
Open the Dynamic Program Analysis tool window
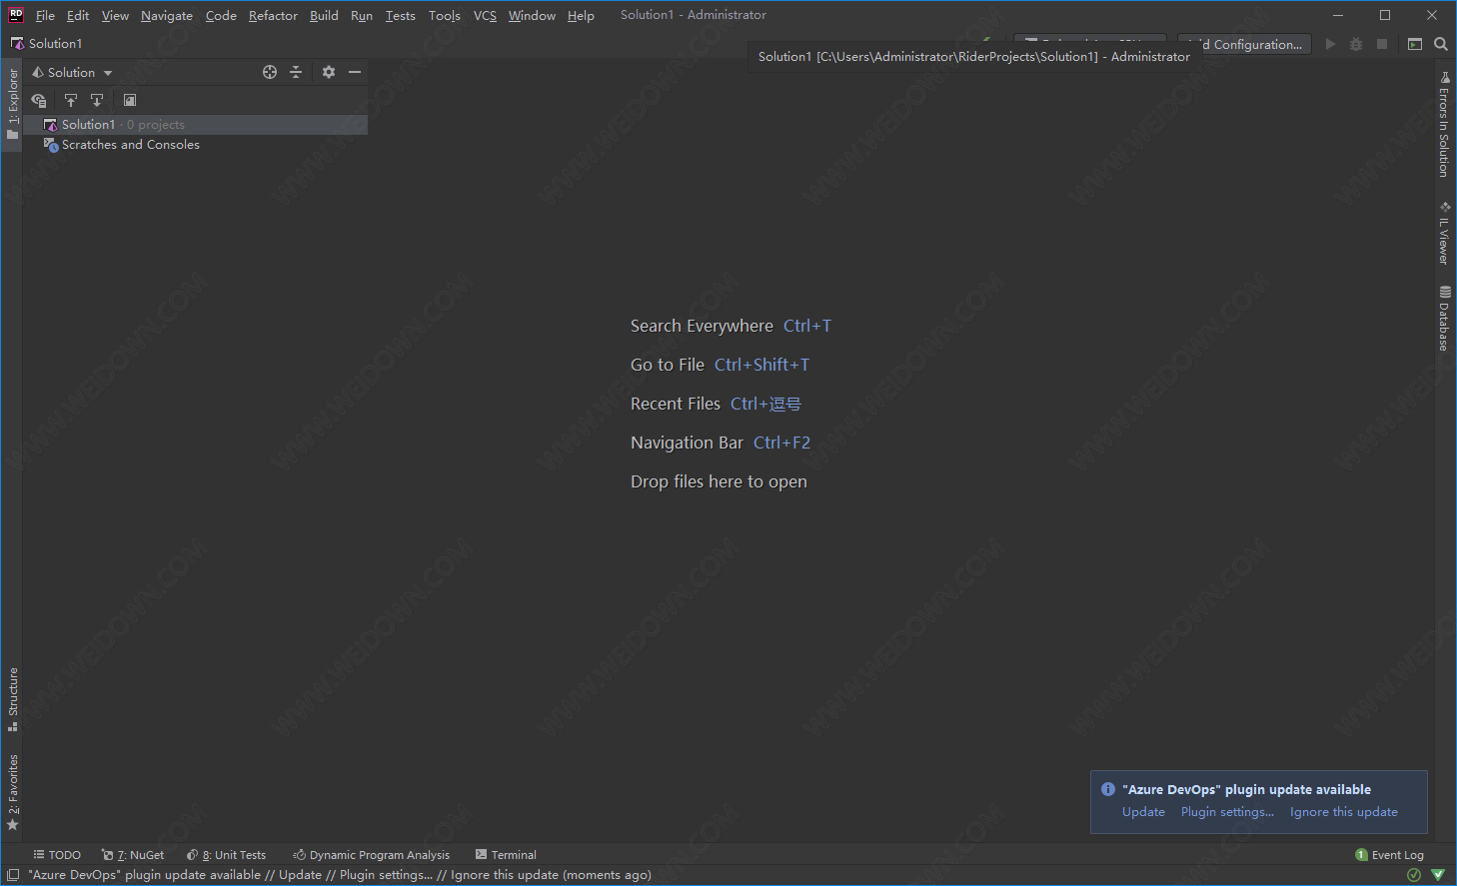(371, 855)
